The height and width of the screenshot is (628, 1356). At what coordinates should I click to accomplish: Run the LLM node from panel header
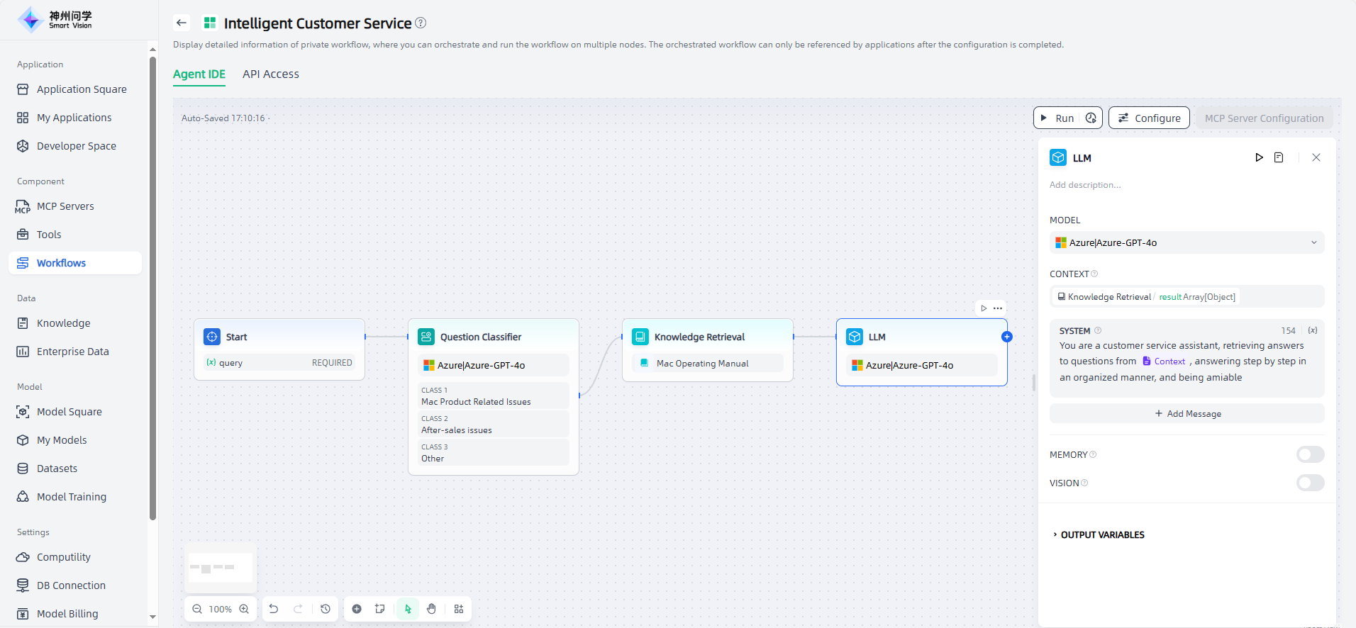tap(1259, 157)
